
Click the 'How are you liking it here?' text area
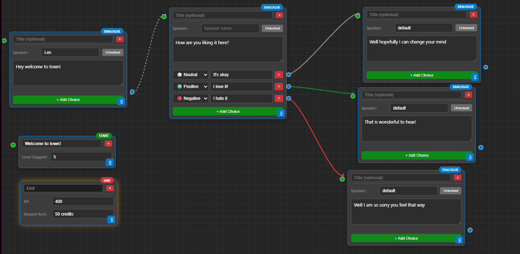[228, 49]
